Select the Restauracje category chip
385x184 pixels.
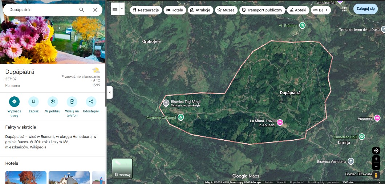(x=146, y=10)
